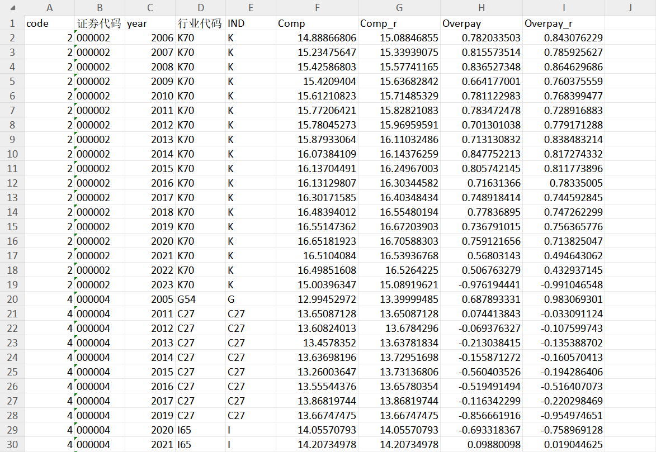Select column B header
This screenshot has width=656, height=452.
(x=100, y=7)
